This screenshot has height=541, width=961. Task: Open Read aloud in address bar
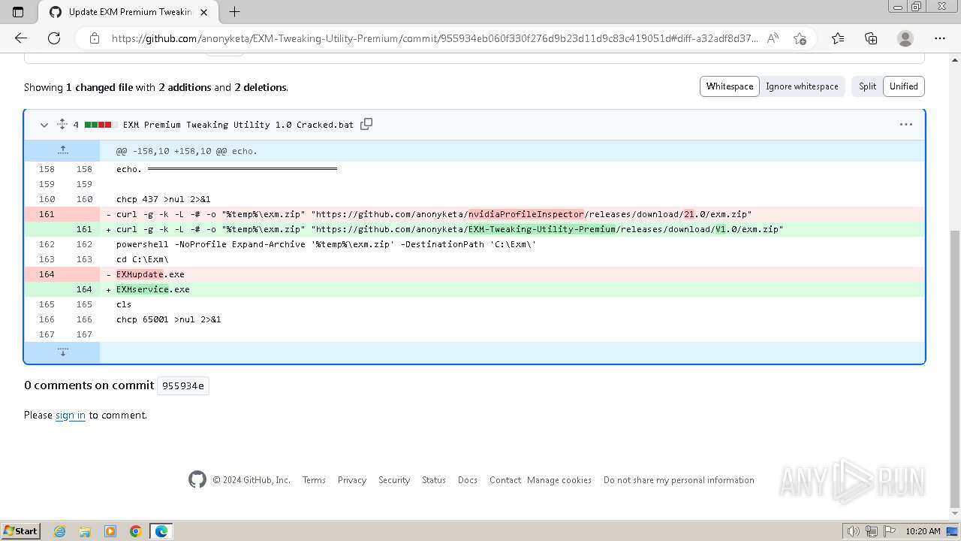click(773, 38)
